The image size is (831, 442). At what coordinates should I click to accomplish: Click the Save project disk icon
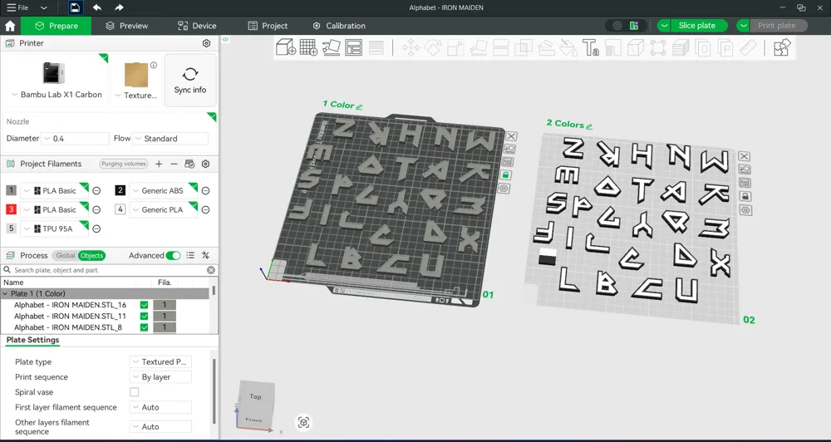(x=76, y=8)
